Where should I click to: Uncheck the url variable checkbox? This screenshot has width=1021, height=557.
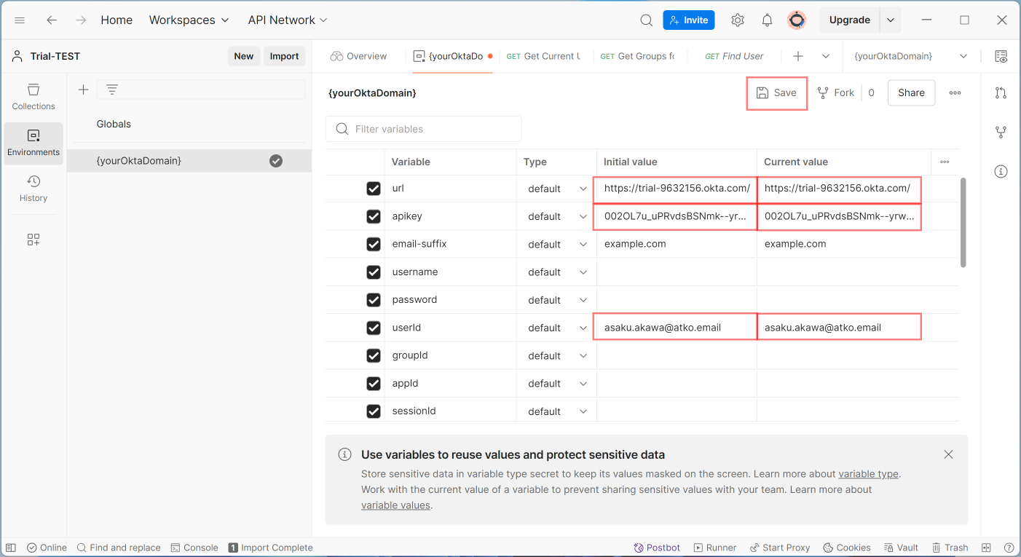tap(374, 189)
